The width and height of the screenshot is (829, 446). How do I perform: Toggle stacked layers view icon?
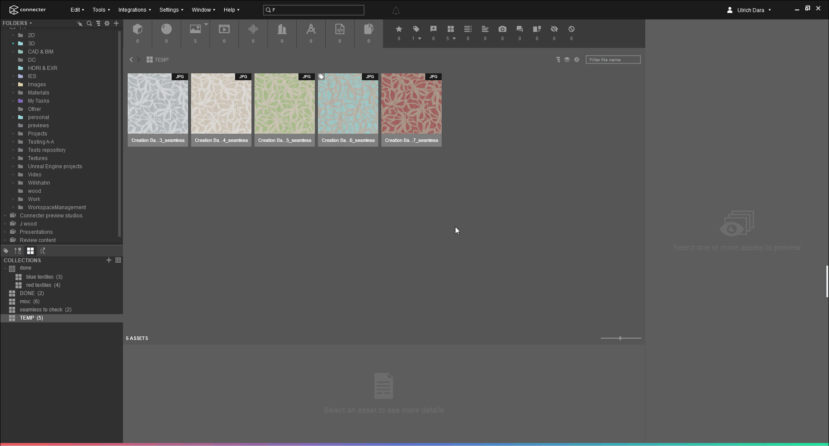[567, 60]
